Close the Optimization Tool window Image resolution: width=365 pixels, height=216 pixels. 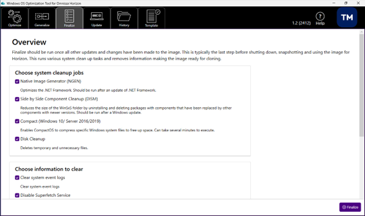[358, 3]
